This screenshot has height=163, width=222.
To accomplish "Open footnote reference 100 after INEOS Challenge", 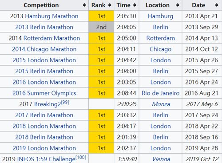I will tap(81, 157).
